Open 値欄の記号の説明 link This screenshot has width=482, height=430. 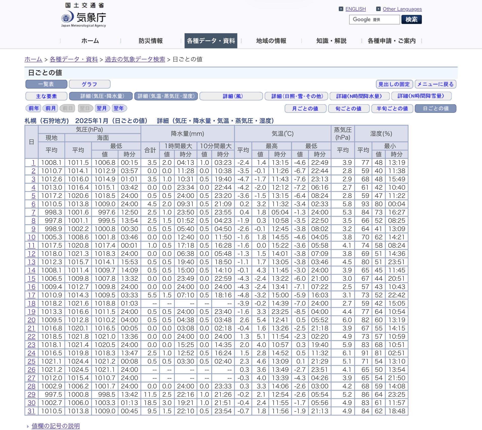click(x=56, y=426)
